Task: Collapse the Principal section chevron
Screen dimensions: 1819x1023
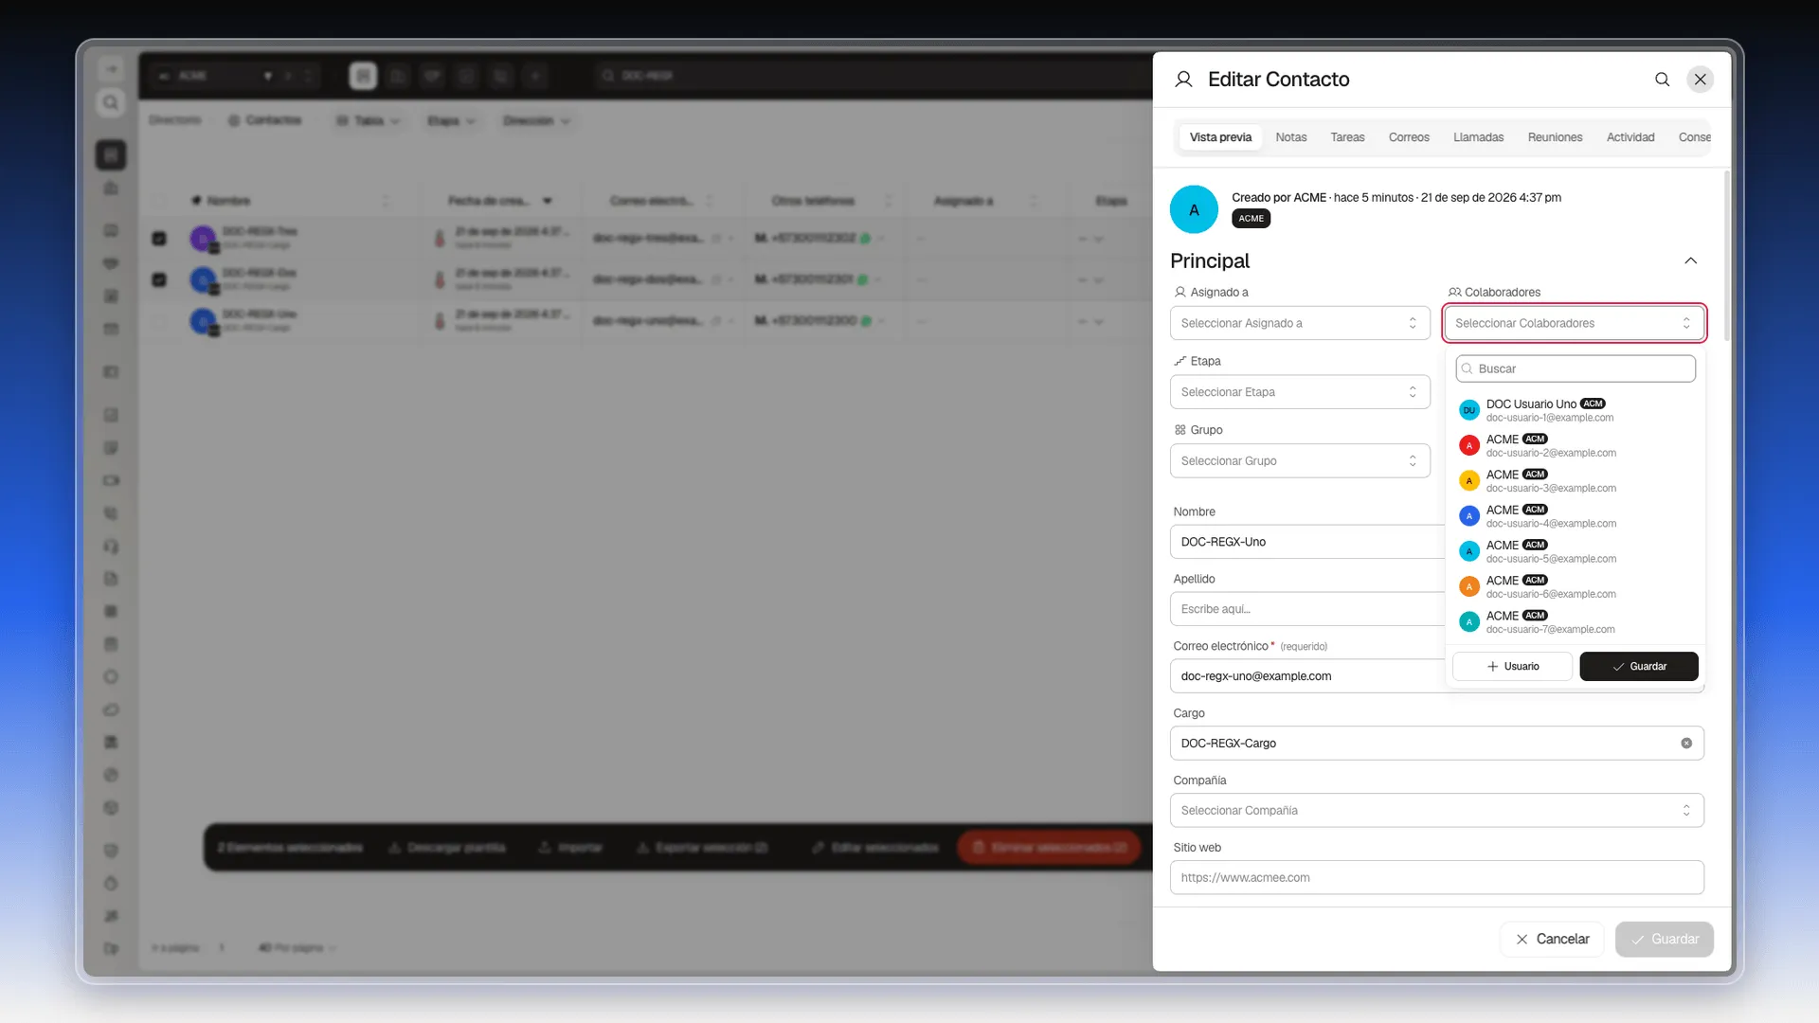Action: 1690,260
